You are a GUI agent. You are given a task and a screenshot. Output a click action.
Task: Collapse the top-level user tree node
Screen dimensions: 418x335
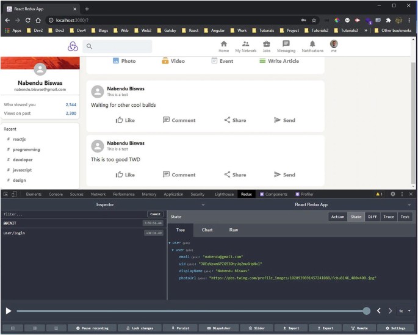(x=171, y=243)
